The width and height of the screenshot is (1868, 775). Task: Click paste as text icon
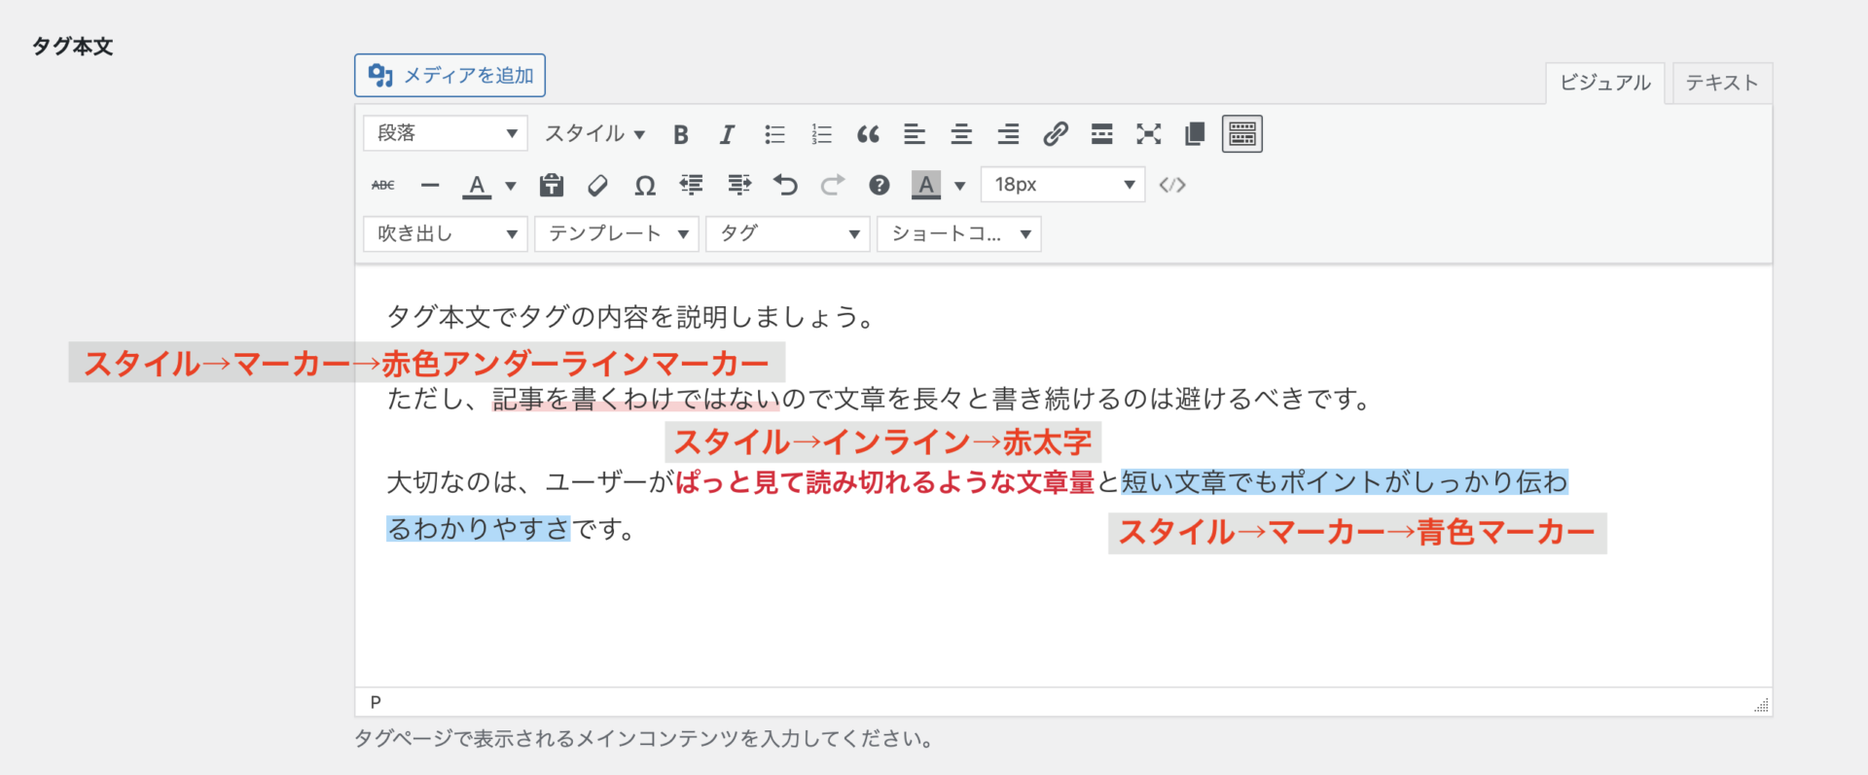[x=552, y=185]
